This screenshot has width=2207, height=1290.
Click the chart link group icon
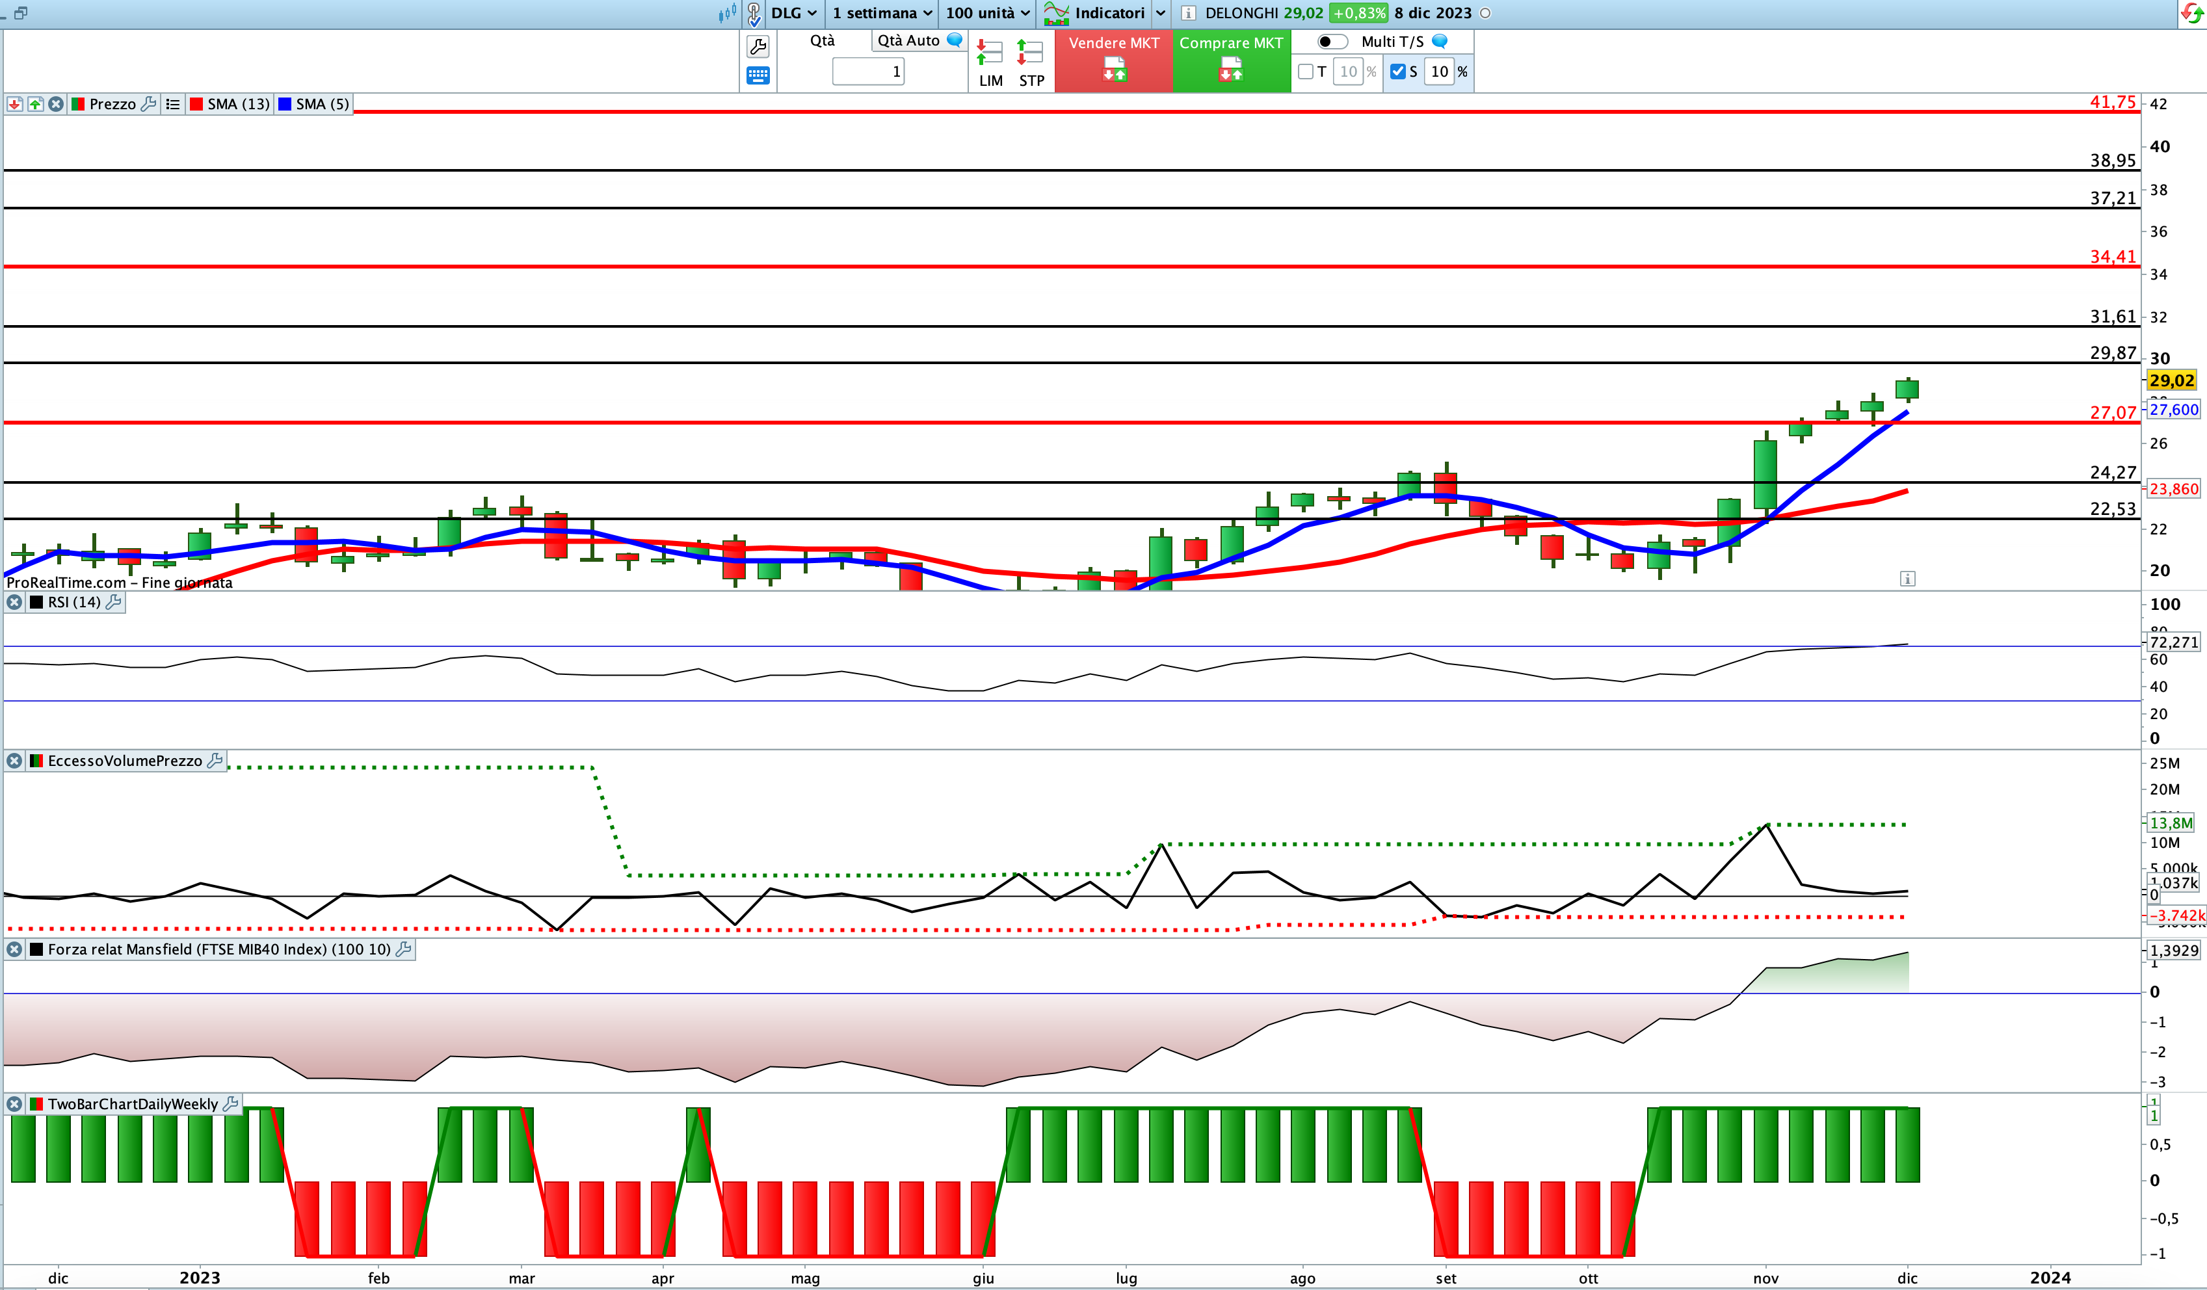click(x=754, y=13)
